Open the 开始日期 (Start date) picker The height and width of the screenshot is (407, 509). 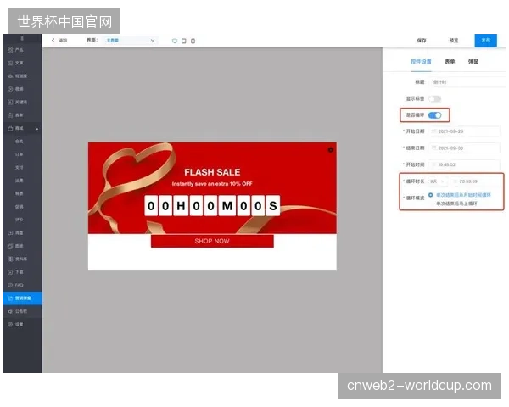tap(464, 131)
